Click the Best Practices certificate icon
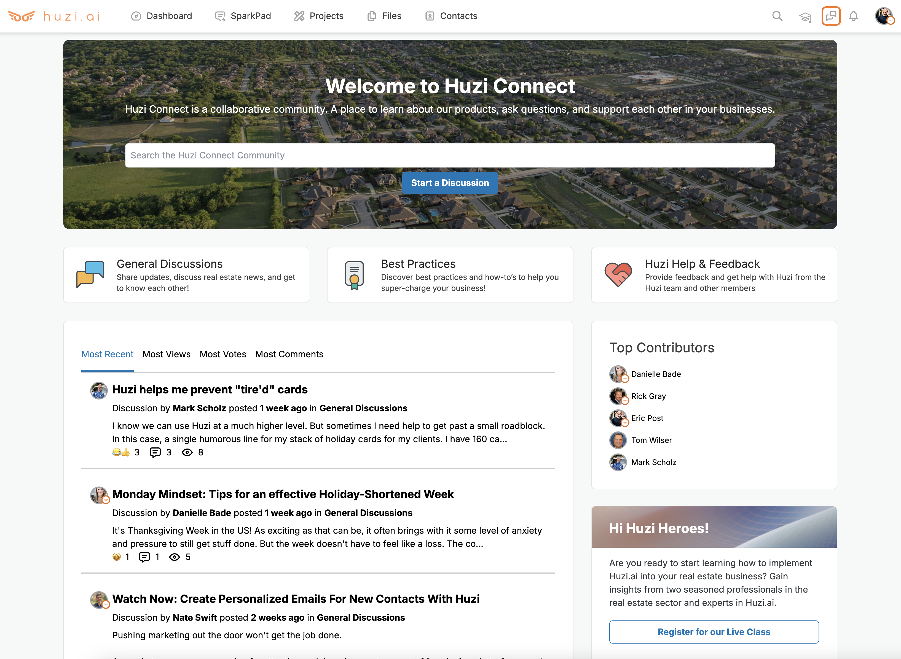Screen dimensions: 901x659 pyautogui.click(x=355, y=275)
